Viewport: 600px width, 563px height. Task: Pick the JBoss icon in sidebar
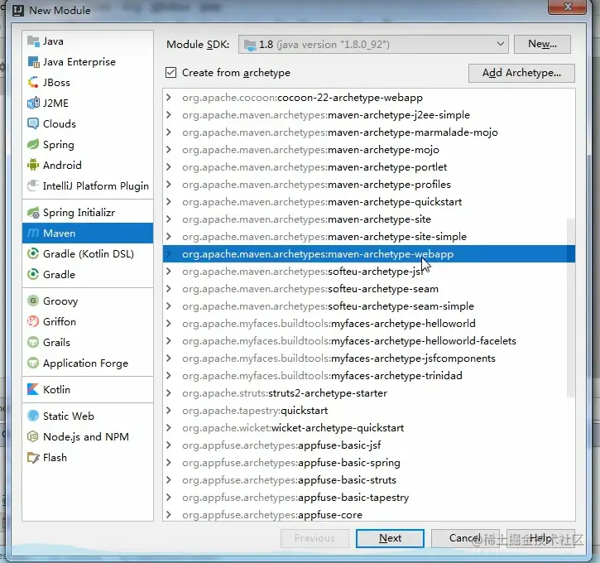coord(33,82)
